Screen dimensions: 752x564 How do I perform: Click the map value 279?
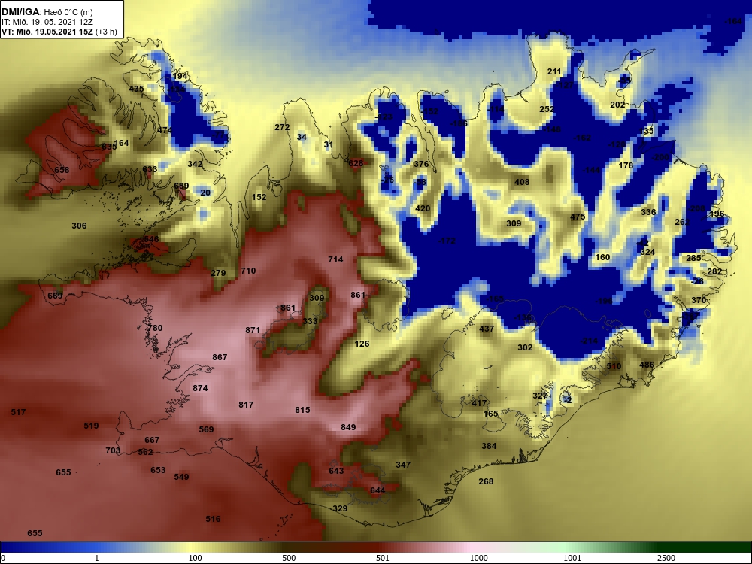218,273
